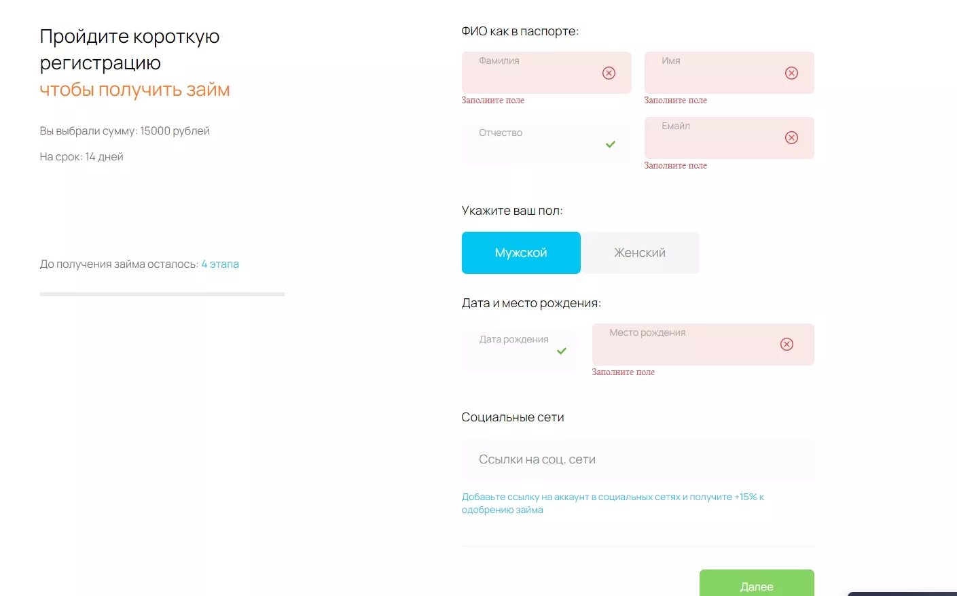Select the Мужской gender option
This screenshot has height=596, width=957.
point(521,253)
